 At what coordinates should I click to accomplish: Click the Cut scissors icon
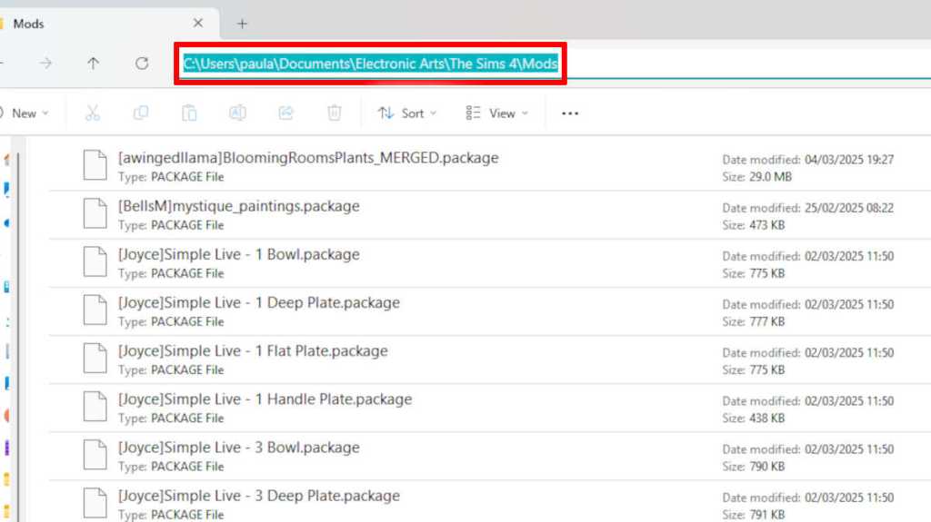(x=92, y=113)
